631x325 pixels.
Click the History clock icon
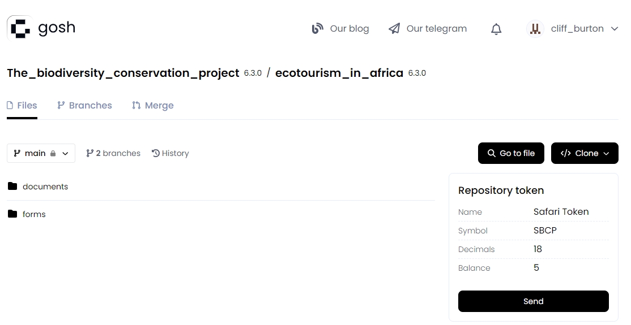point(156,153)
